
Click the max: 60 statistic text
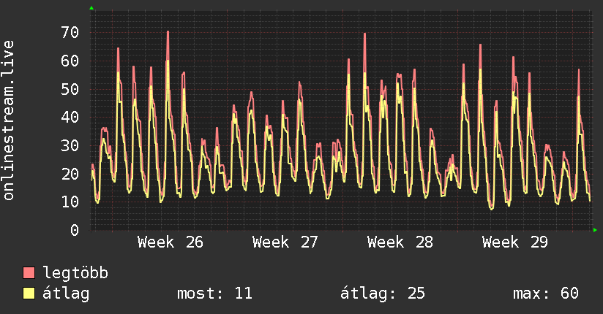(x=546, y=294)
